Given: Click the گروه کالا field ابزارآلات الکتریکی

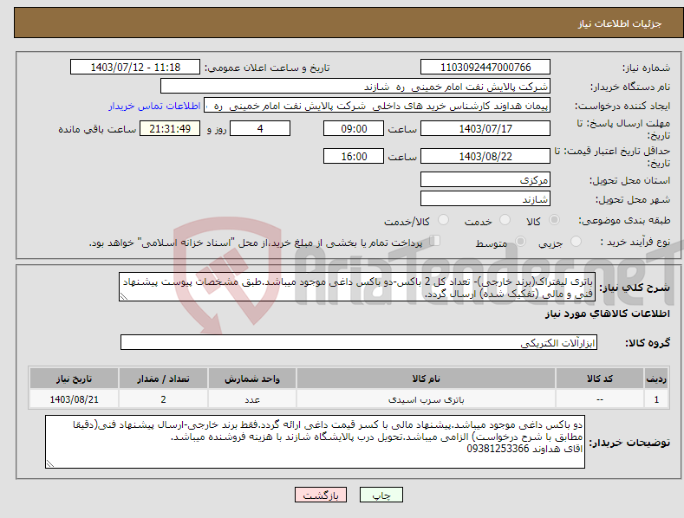Looking at the screenshot, I should tap(359, 342).
